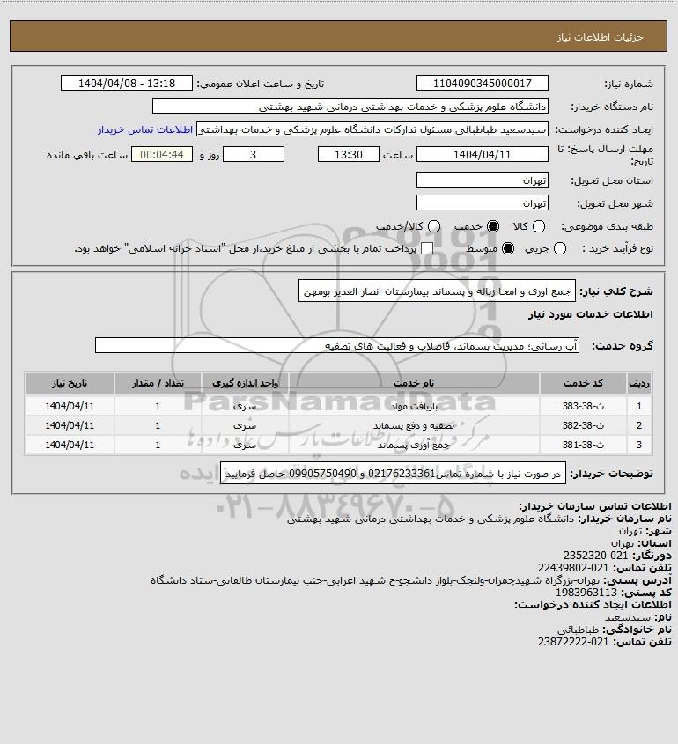Click the تاریخ نیاز column header
Image resolution: width=678 pixels, height=744 pixels.
click(x=70, y=383)
